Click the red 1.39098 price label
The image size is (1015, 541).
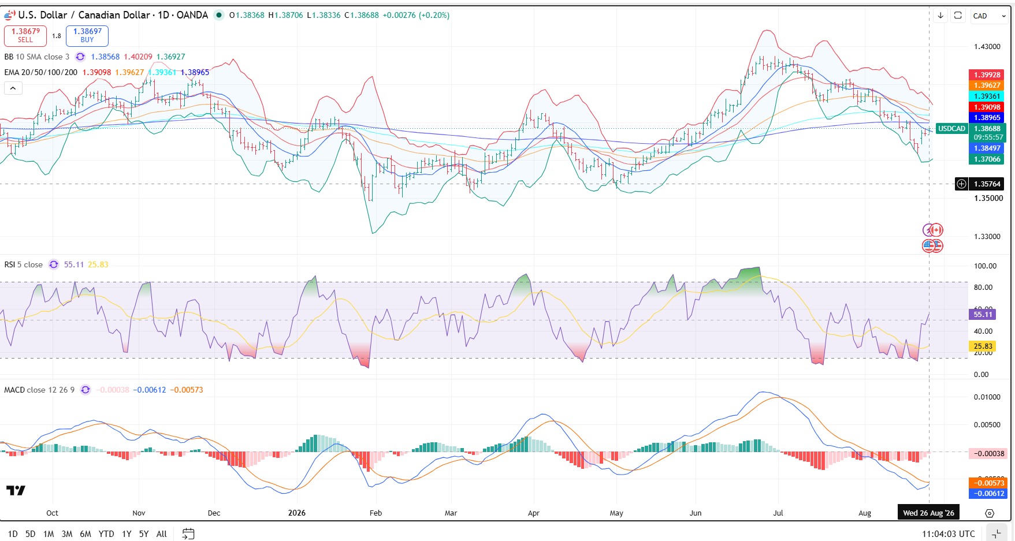(987, 107)
